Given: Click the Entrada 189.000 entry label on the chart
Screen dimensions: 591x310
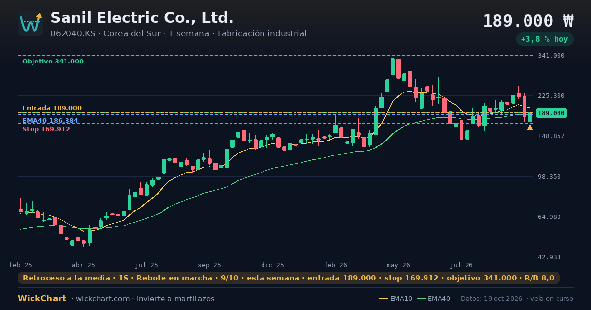Looking at the screenshot, I should pos(52,108).
